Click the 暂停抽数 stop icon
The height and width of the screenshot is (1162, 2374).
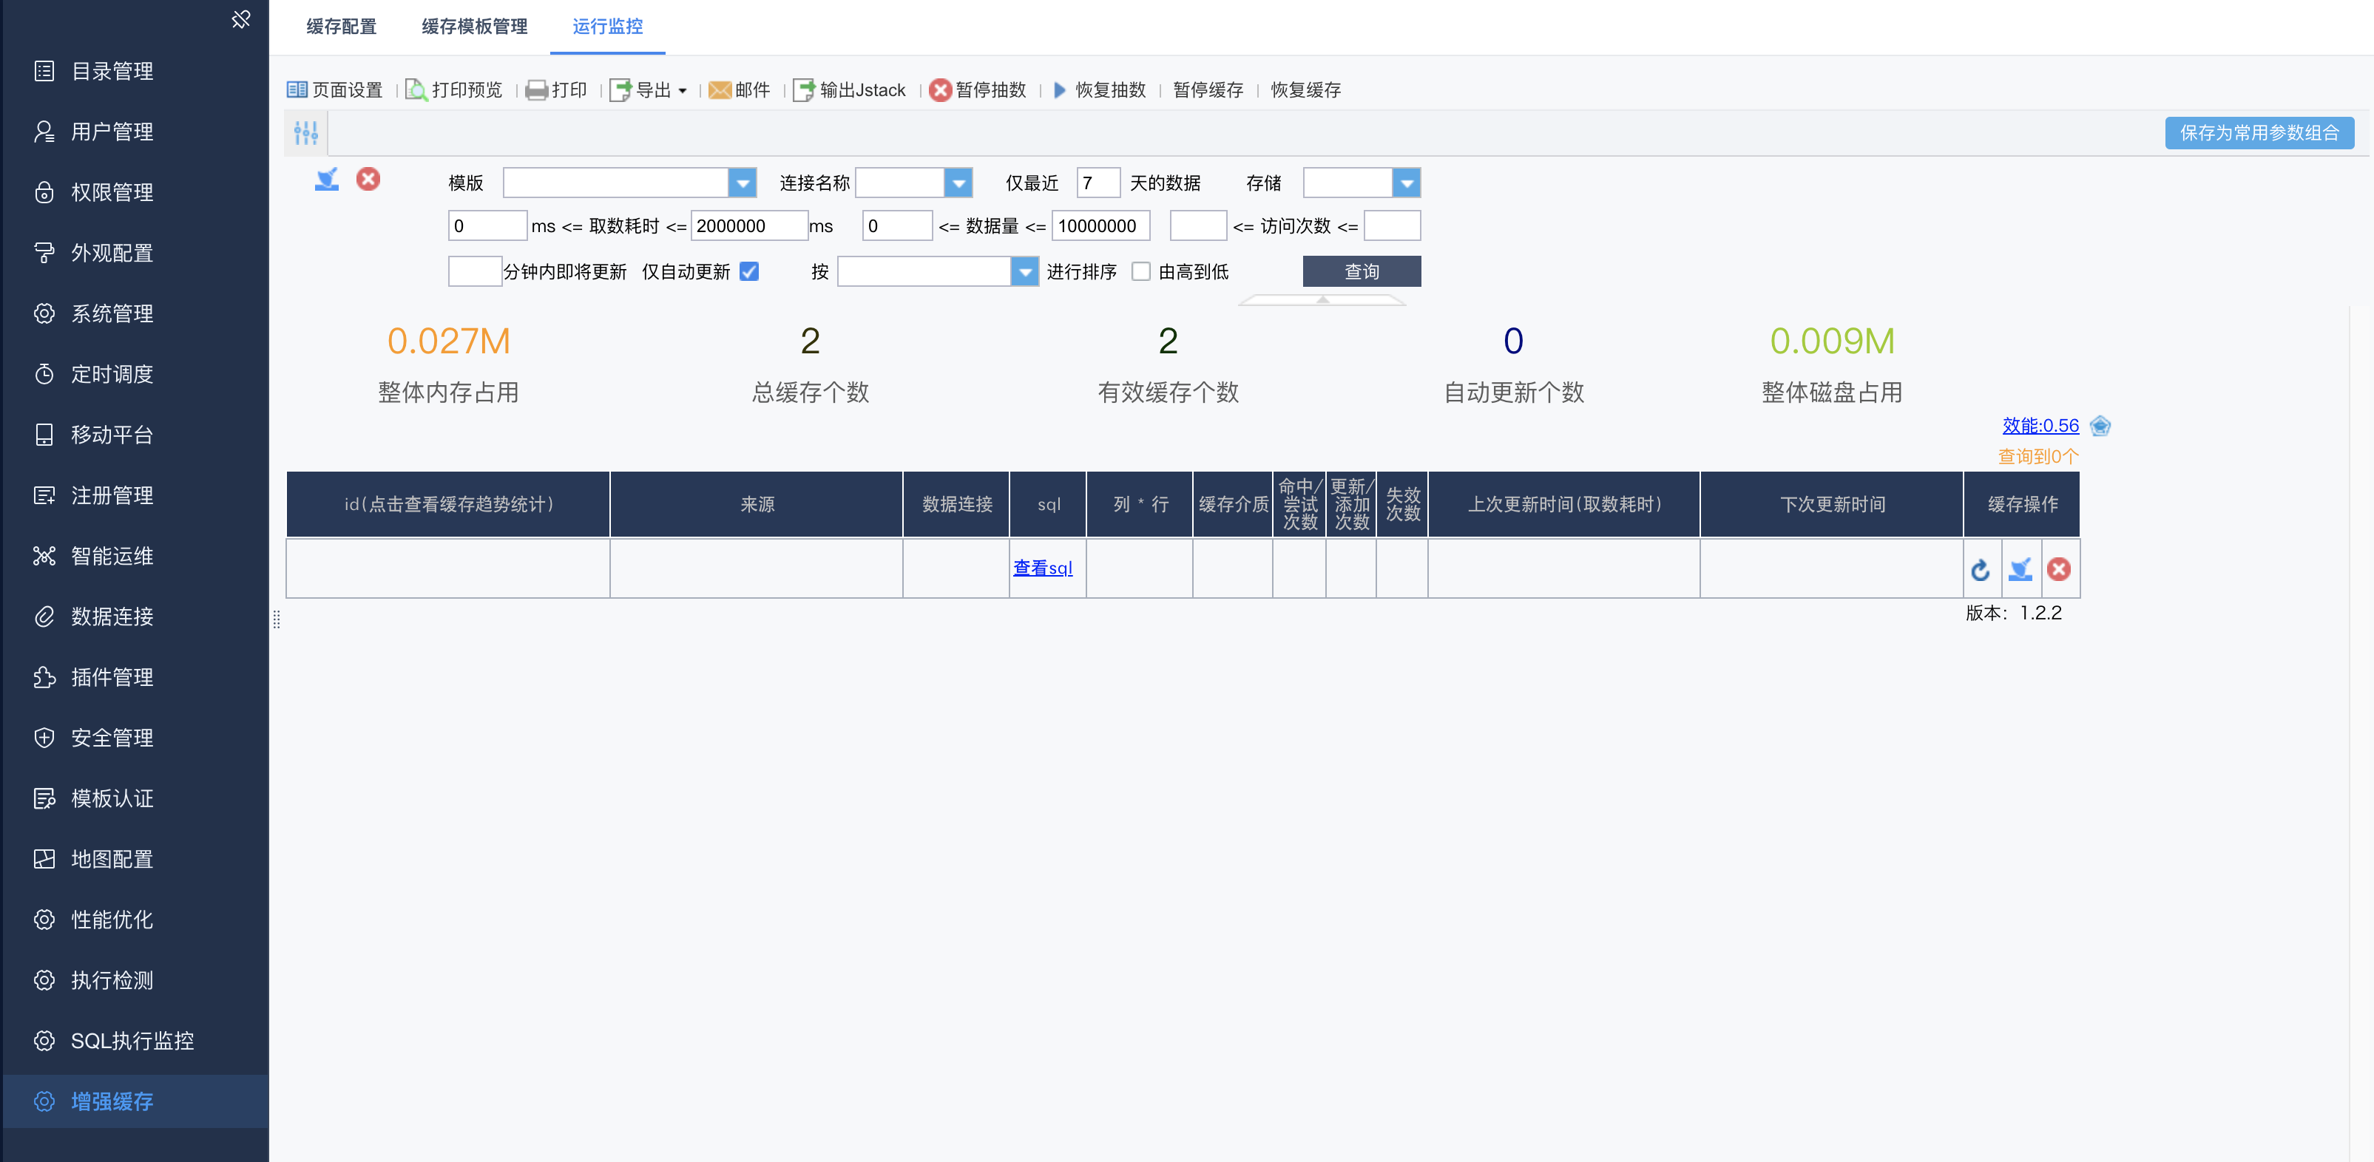940,90
